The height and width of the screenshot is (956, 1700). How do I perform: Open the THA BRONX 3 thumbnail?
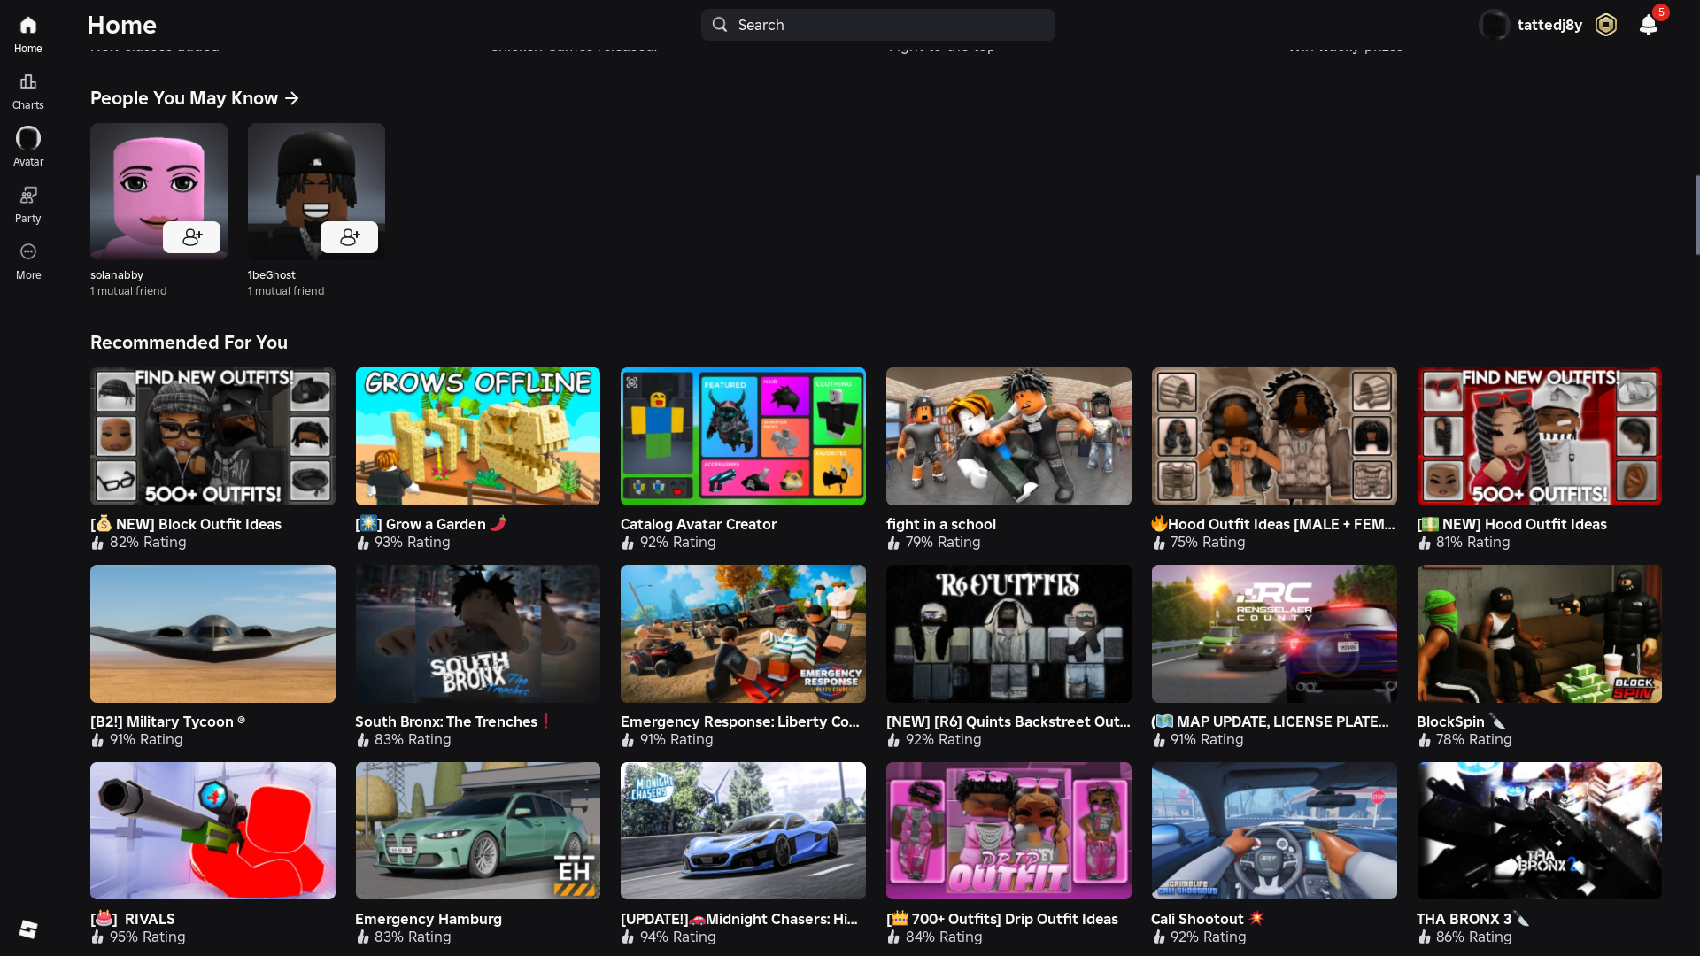tap(1540, 831)
